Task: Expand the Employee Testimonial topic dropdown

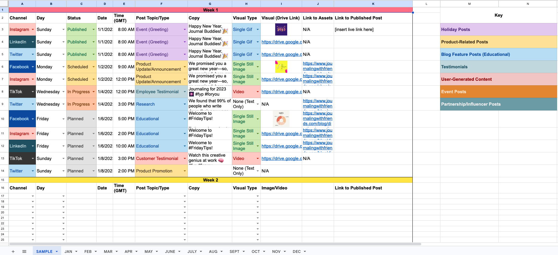Action: 184,92
